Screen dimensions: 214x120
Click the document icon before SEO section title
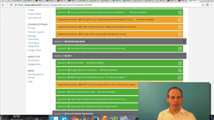click(66, 56)
